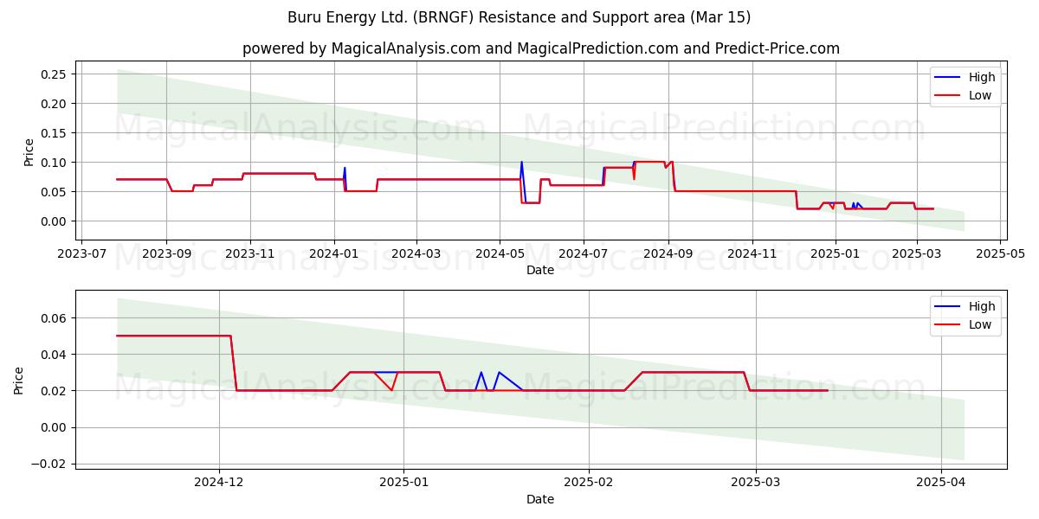Image resolution: width=1039 pixels, height=519 pixels.
Task: Click the "Date" x-axis label of bottom chart
Action: pos(540,499)
